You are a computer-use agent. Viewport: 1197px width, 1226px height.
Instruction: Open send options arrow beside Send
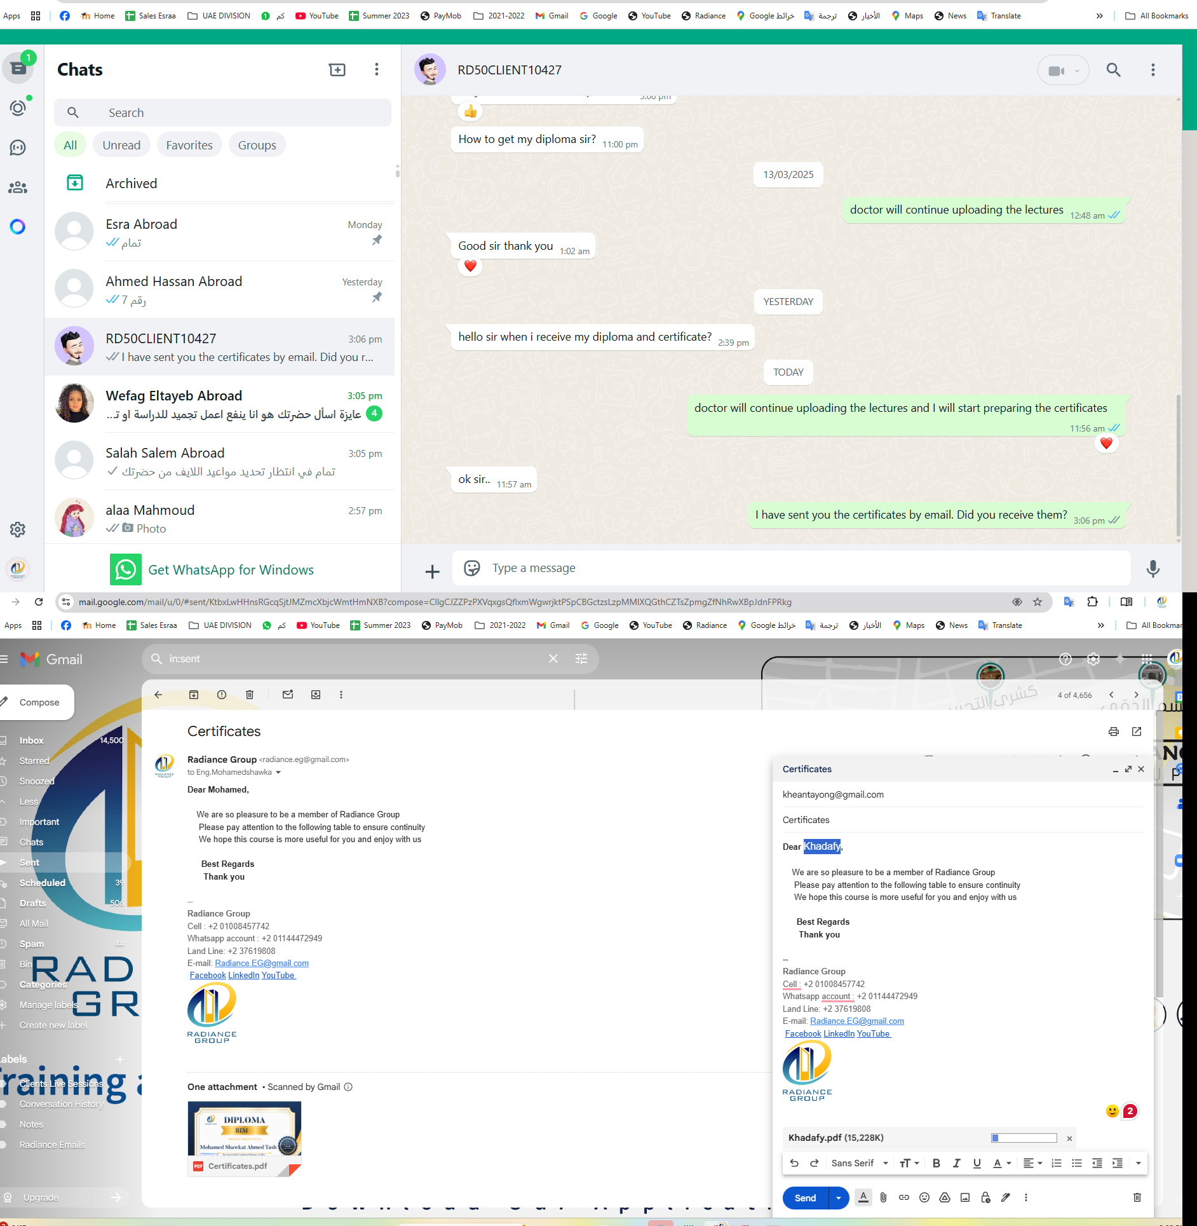pos(839,1198)
